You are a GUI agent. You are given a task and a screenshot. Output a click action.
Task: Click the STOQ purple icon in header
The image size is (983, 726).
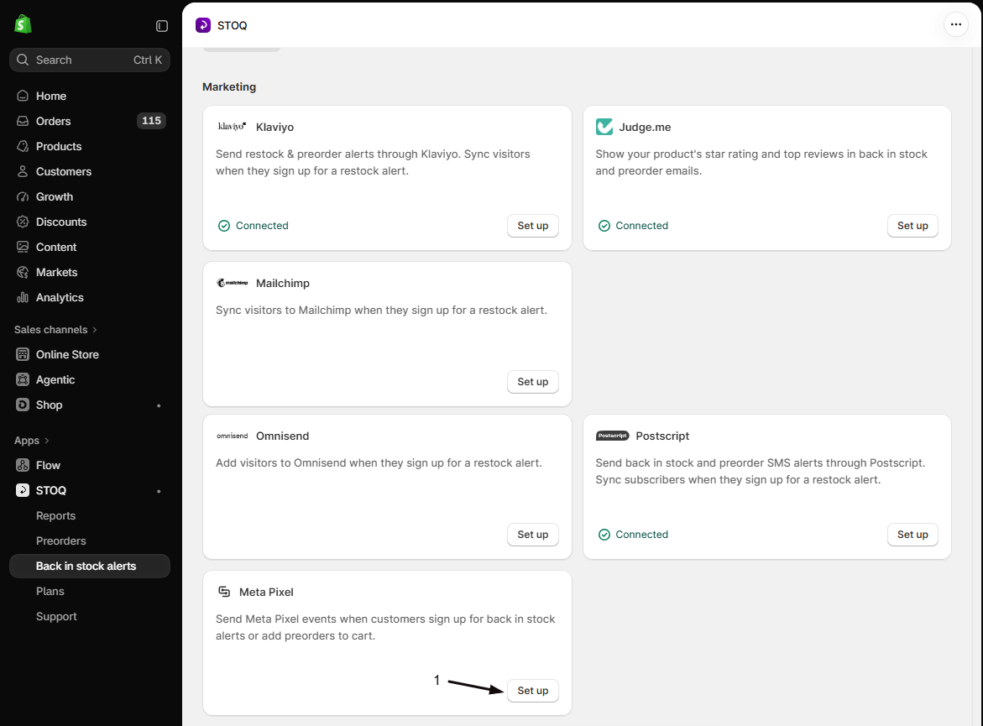click(203, 25)
